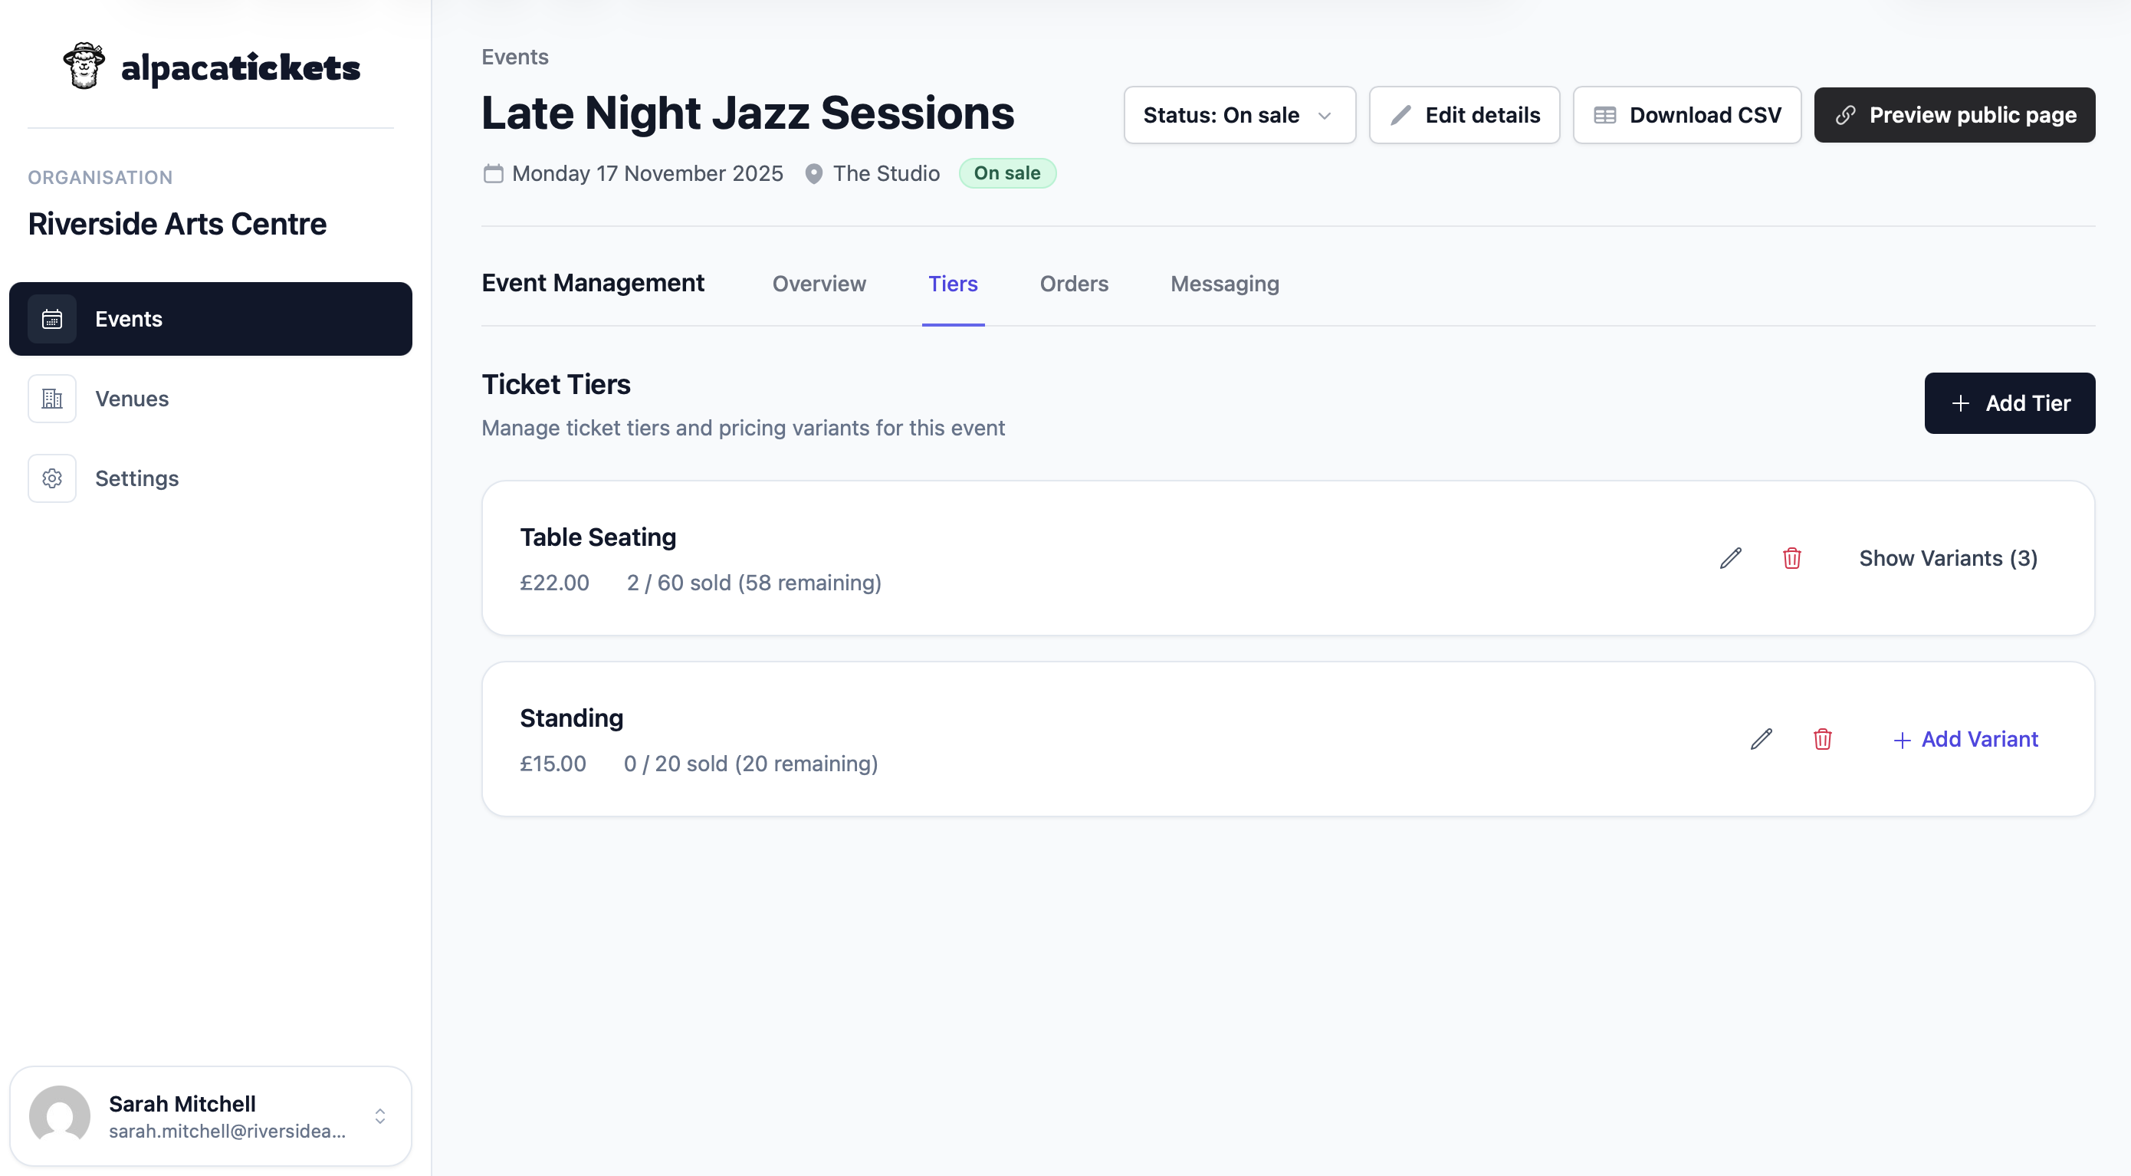Switch to the Orders tab
The image size is (2131, 1176).
pyautogui.click(x=1073, y=284)
